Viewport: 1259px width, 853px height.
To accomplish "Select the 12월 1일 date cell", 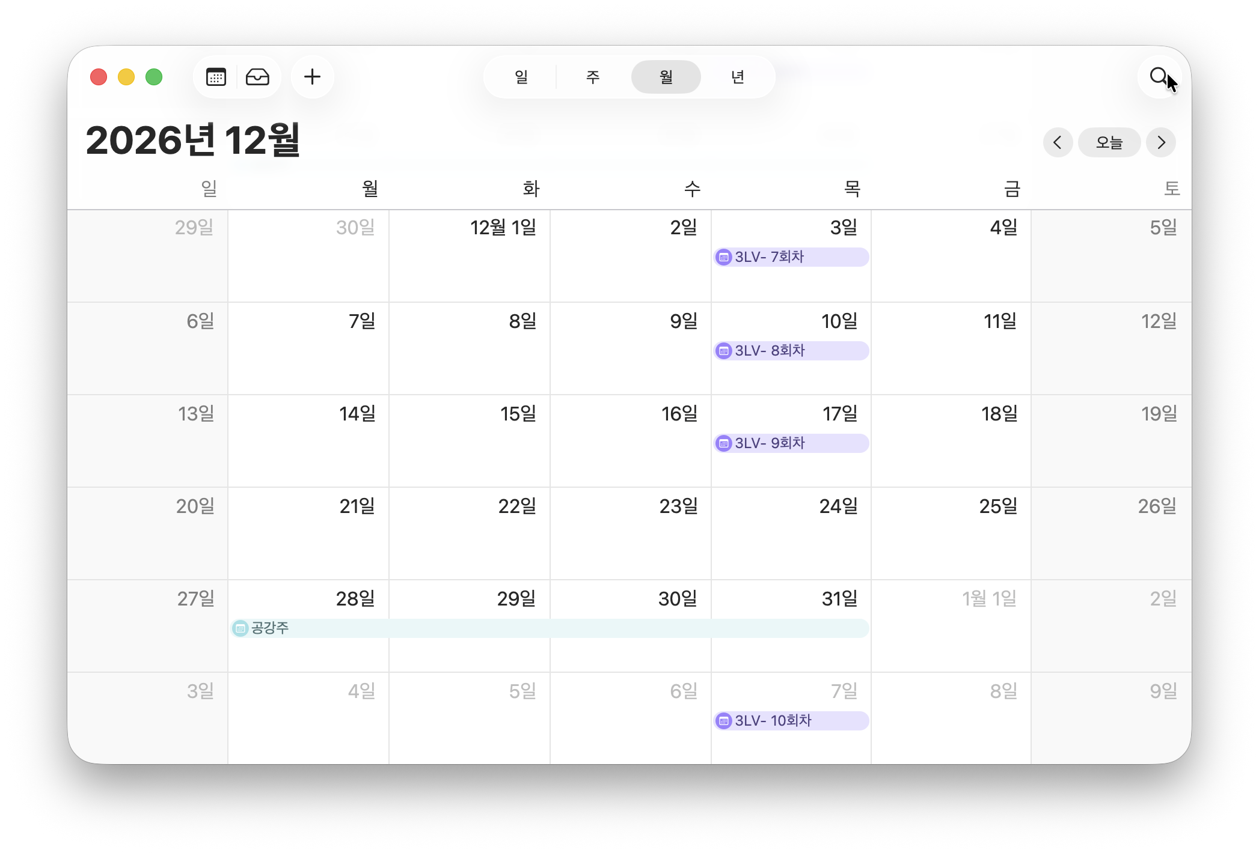I will click(470, 256).
